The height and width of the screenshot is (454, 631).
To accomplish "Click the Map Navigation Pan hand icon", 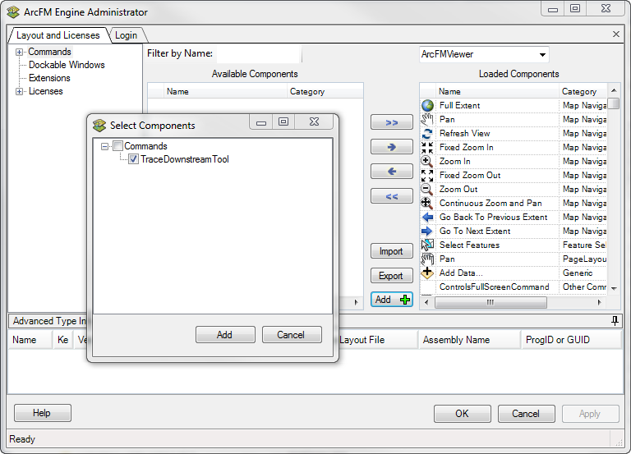I will click(x=427, y=119).
